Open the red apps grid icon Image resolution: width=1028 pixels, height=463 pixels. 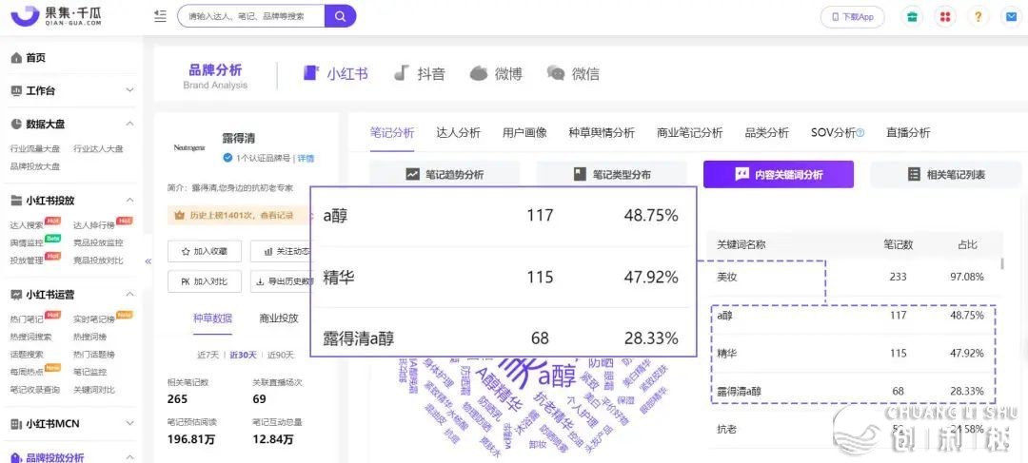click(945, 17)
